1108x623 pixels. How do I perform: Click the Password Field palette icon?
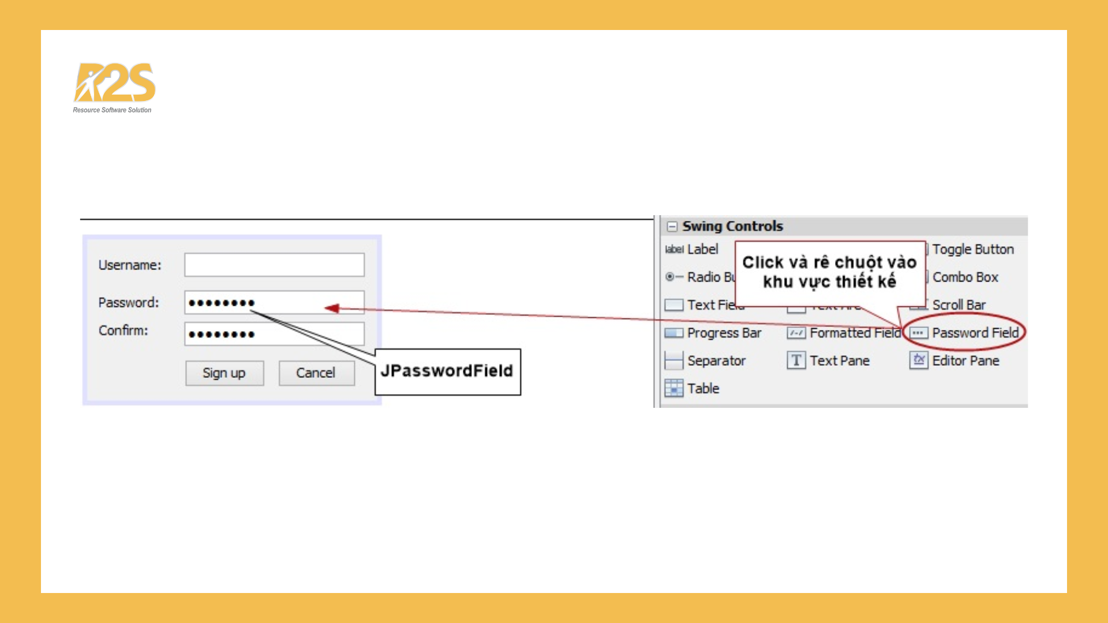click(918, 333)
